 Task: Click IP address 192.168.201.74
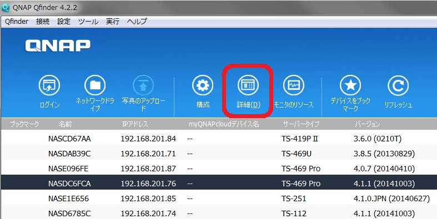click(x=148, y=213)
